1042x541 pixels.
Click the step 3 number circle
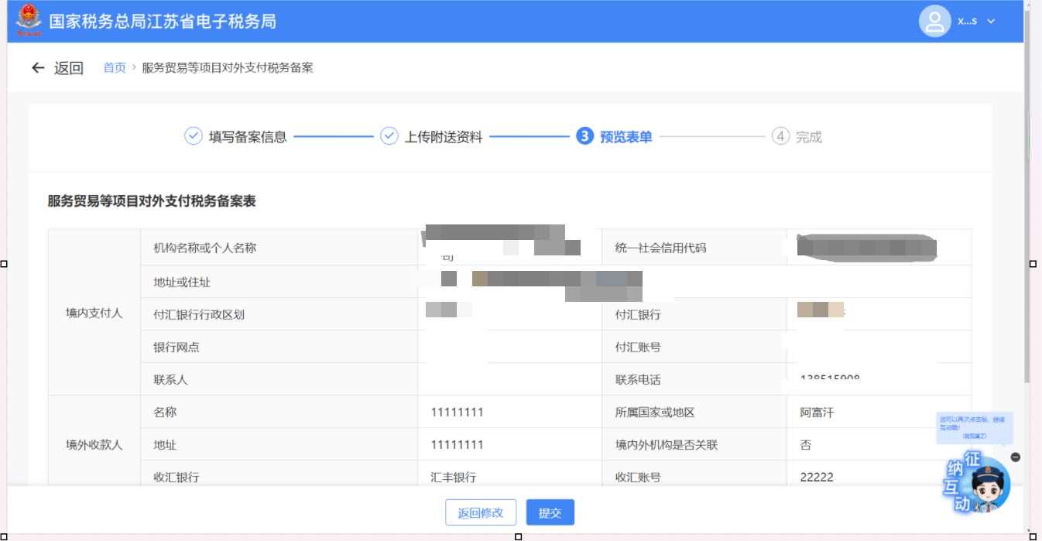coord(585,136)
